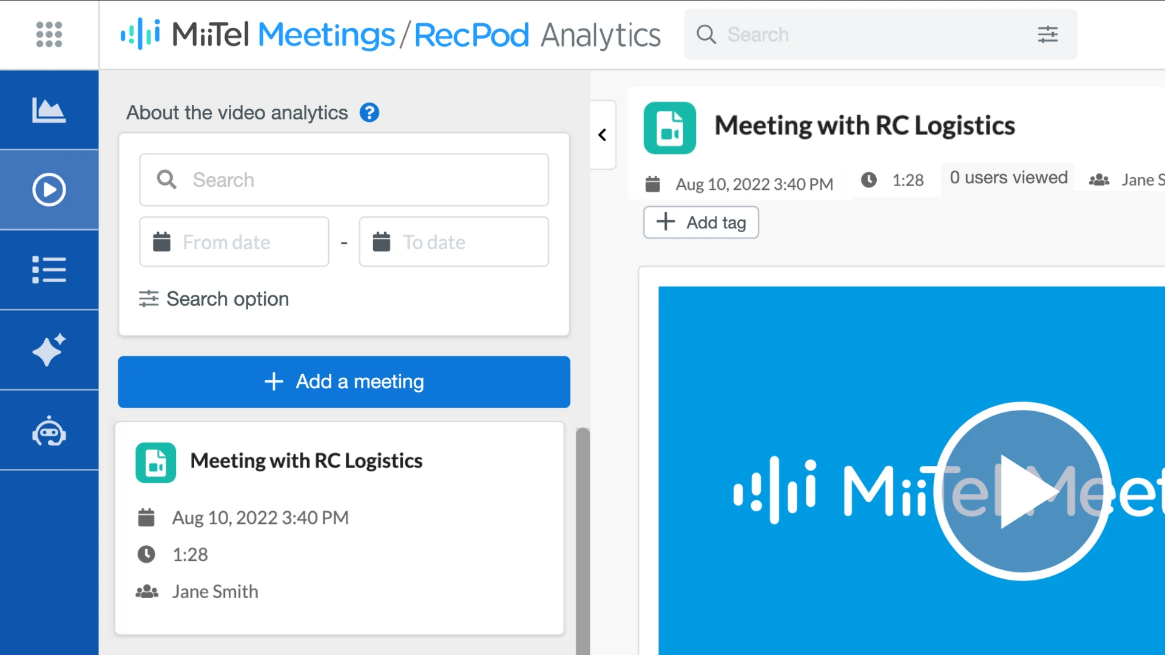Select the AI sparkles icon in the sidebar

49,351
